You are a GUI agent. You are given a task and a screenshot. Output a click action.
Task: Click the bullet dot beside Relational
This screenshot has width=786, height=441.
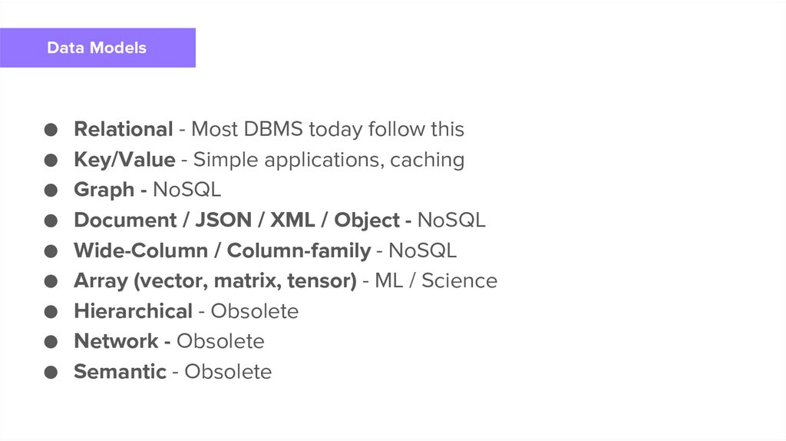pyautogui.click(x=51, y=130)
